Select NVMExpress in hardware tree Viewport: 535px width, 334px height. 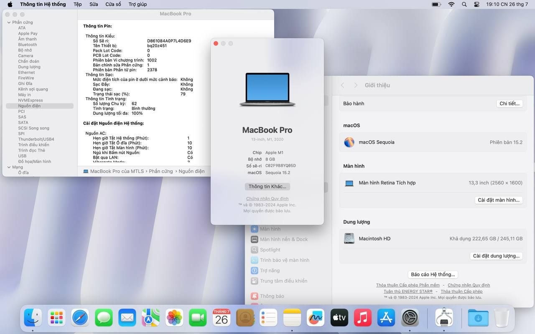pyautogui.click(x=31, y=100)
